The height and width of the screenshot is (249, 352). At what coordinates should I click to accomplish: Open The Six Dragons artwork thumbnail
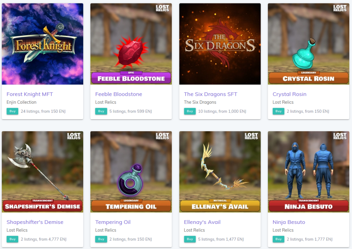point(220,44)
